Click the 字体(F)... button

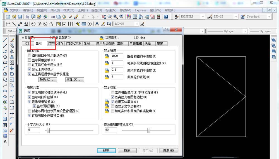pos(74,80)
